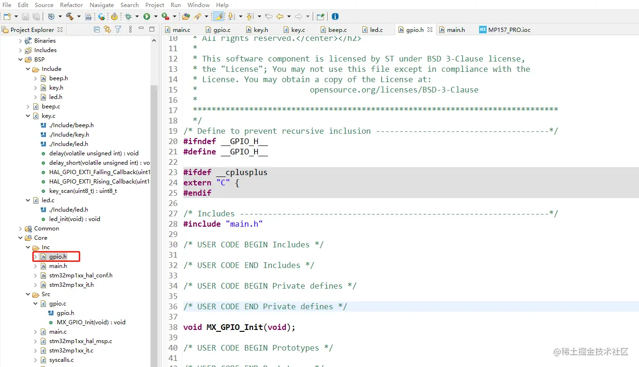Open the File menu
The image size is (639, 367).
(7, 5)
